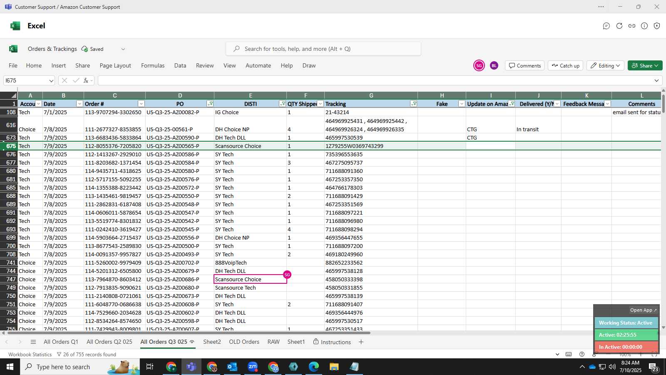
Task: Open the all sheets list icon
Action: click(33, 342)
